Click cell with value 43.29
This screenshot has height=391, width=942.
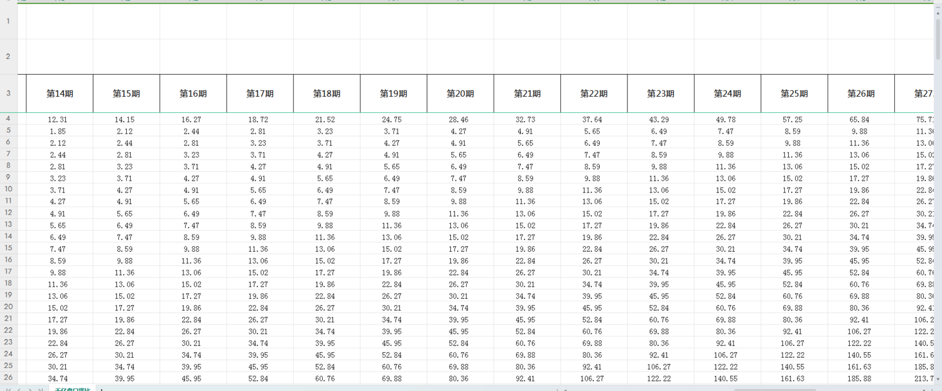tap(661, 119)
